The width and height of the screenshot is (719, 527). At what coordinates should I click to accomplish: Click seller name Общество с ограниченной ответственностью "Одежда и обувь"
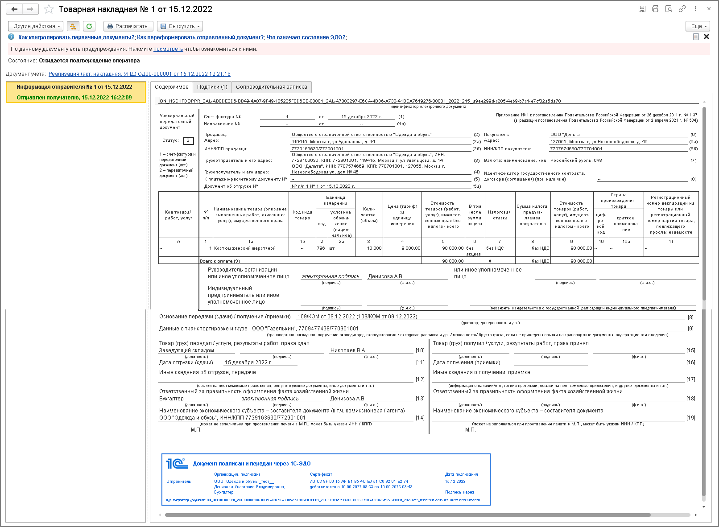point(362,135)
